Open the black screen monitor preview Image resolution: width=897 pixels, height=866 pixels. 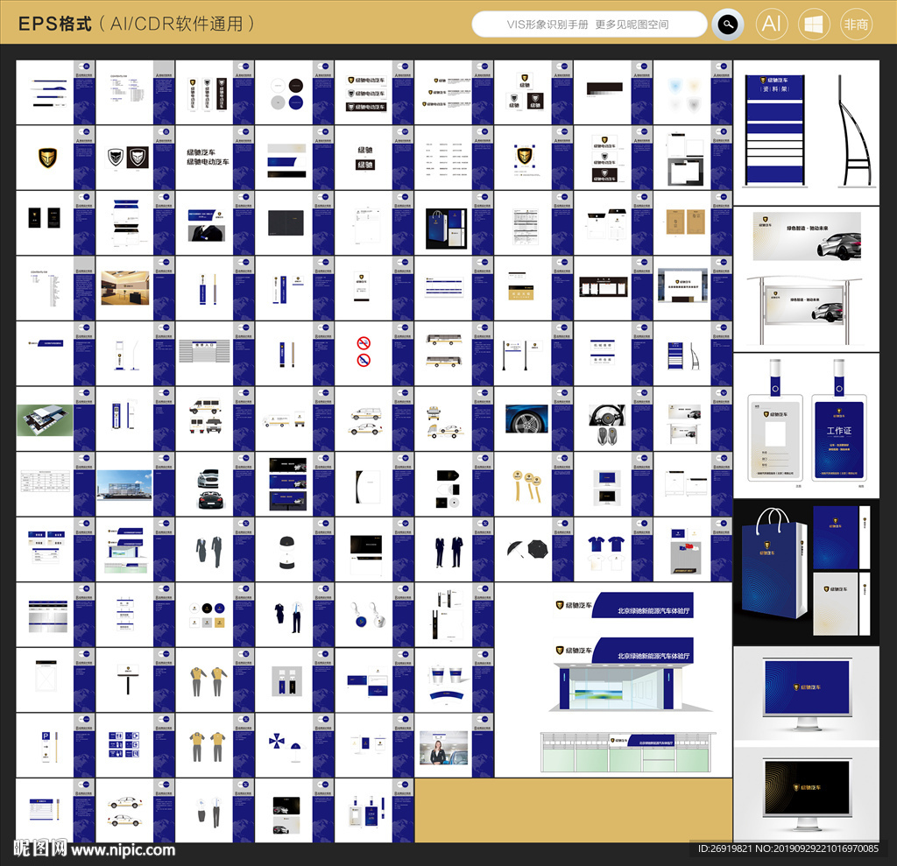(807, 794)
